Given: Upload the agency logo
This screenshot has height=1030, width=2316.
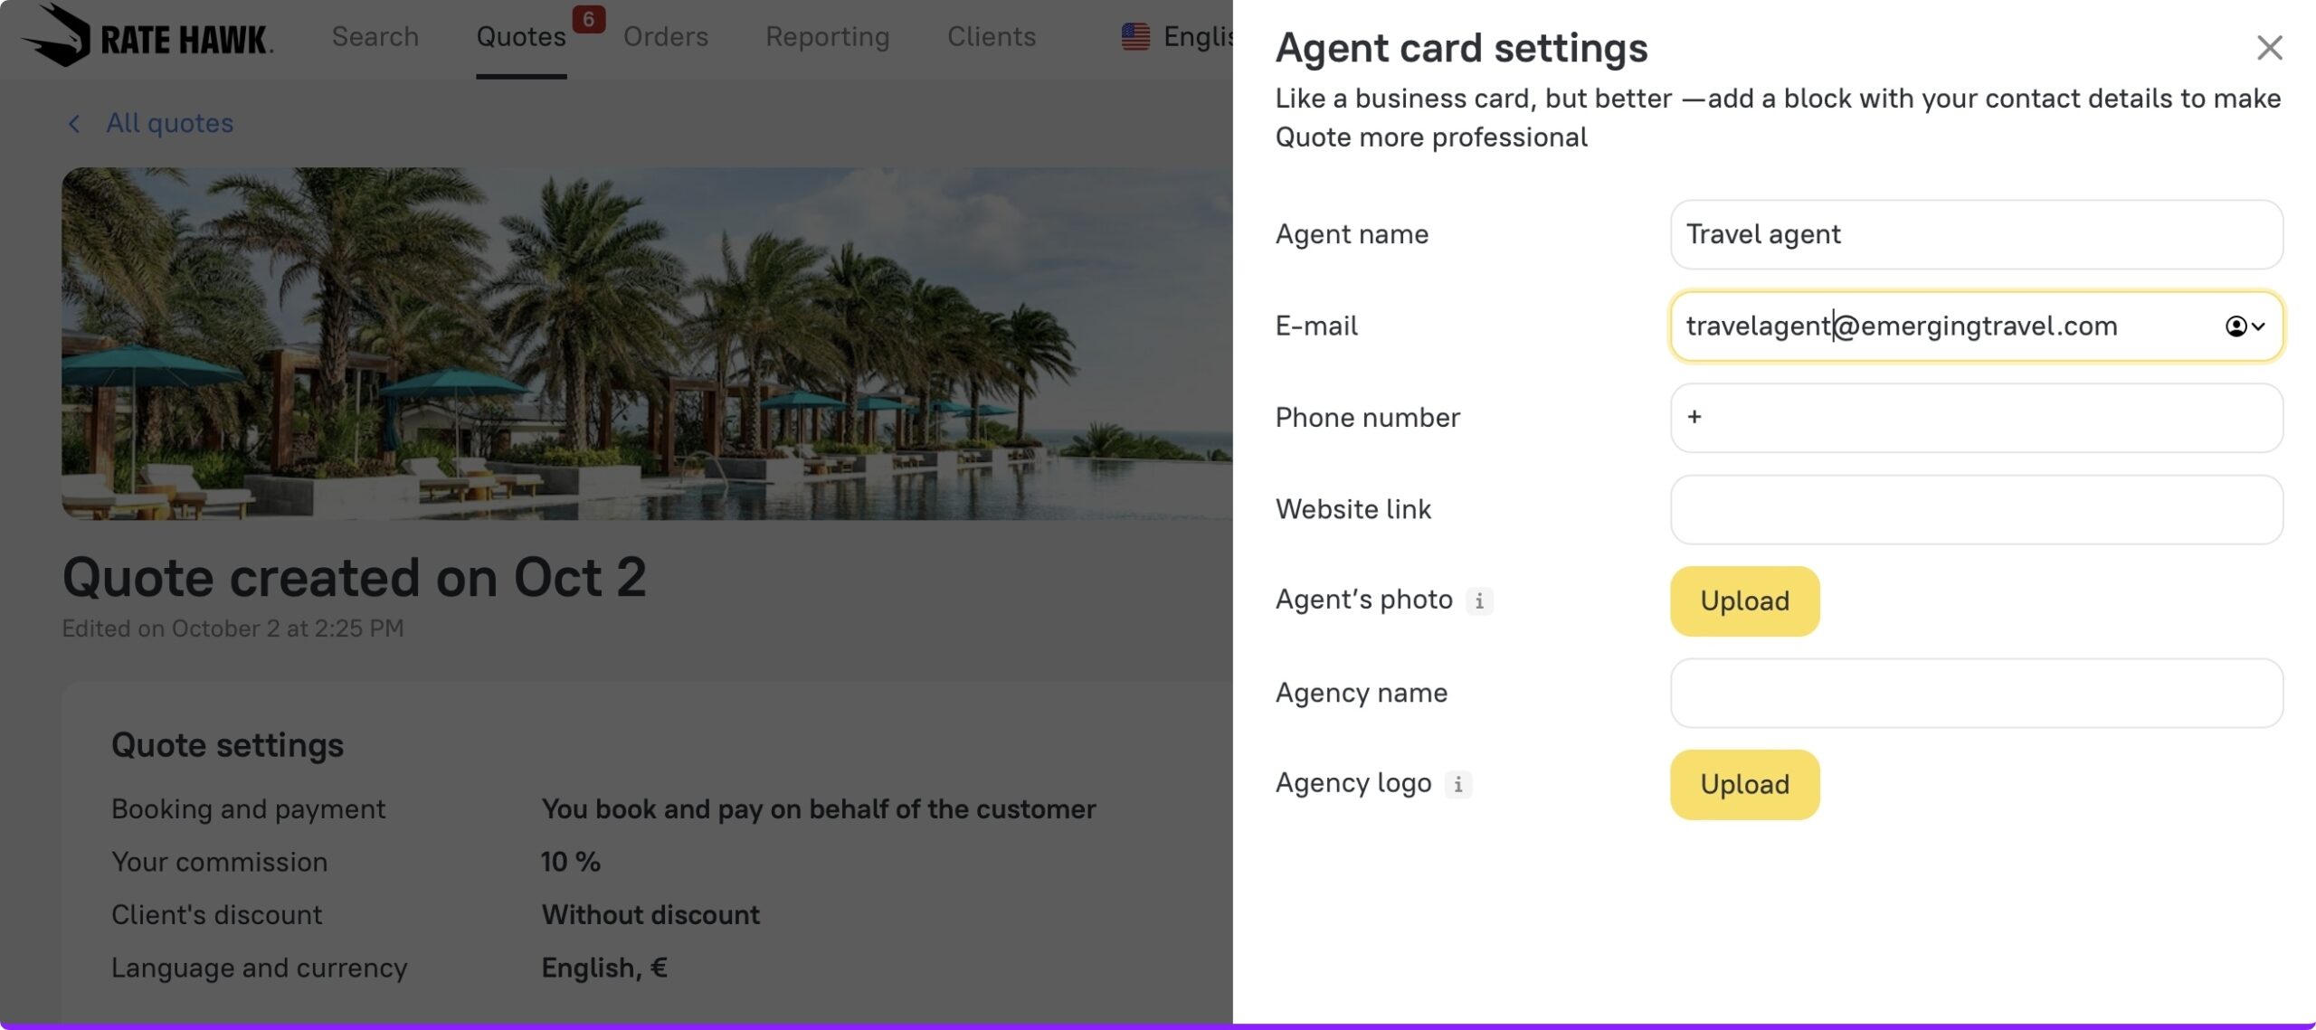Looking at the screenshot, I should click(x=1744, y=785).
